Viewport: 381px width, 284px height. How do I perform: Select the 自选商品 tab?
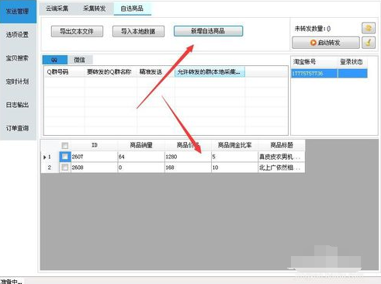pos(132,9)
